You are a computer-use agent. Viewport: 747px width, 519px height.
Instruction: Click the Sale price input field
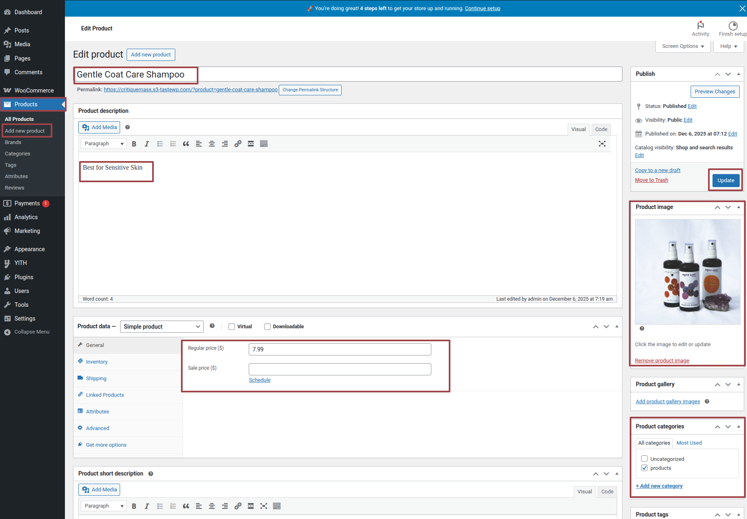[340, 369]
